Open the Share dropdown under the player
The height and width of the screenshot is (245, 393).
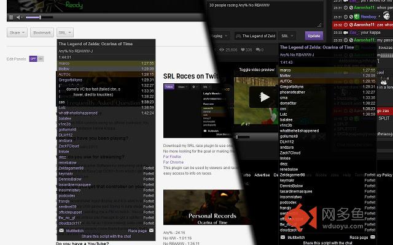pos(17,32)
